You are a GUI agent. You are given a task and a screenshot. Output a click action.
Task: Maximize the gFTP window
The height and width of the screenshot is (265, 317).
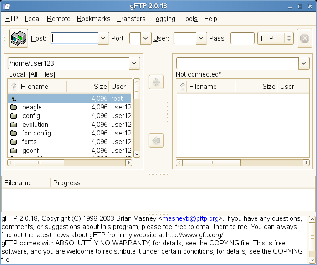[x=300, y=6]
